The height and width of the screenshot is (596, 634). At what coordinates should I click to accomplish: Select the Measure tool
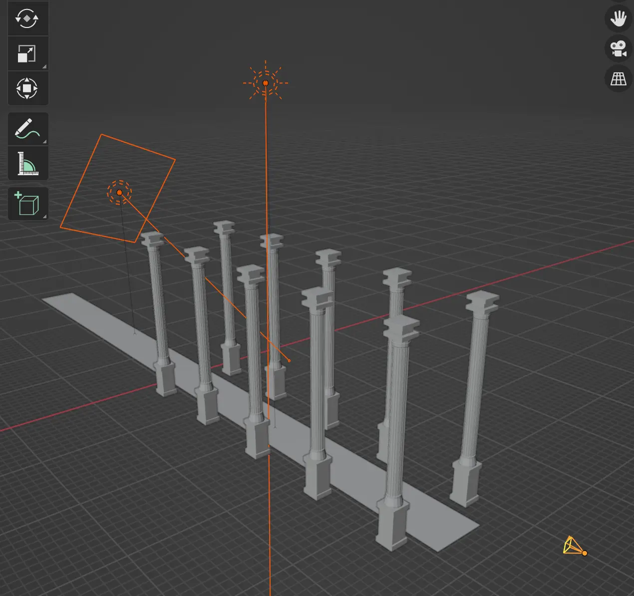(27, 163)
